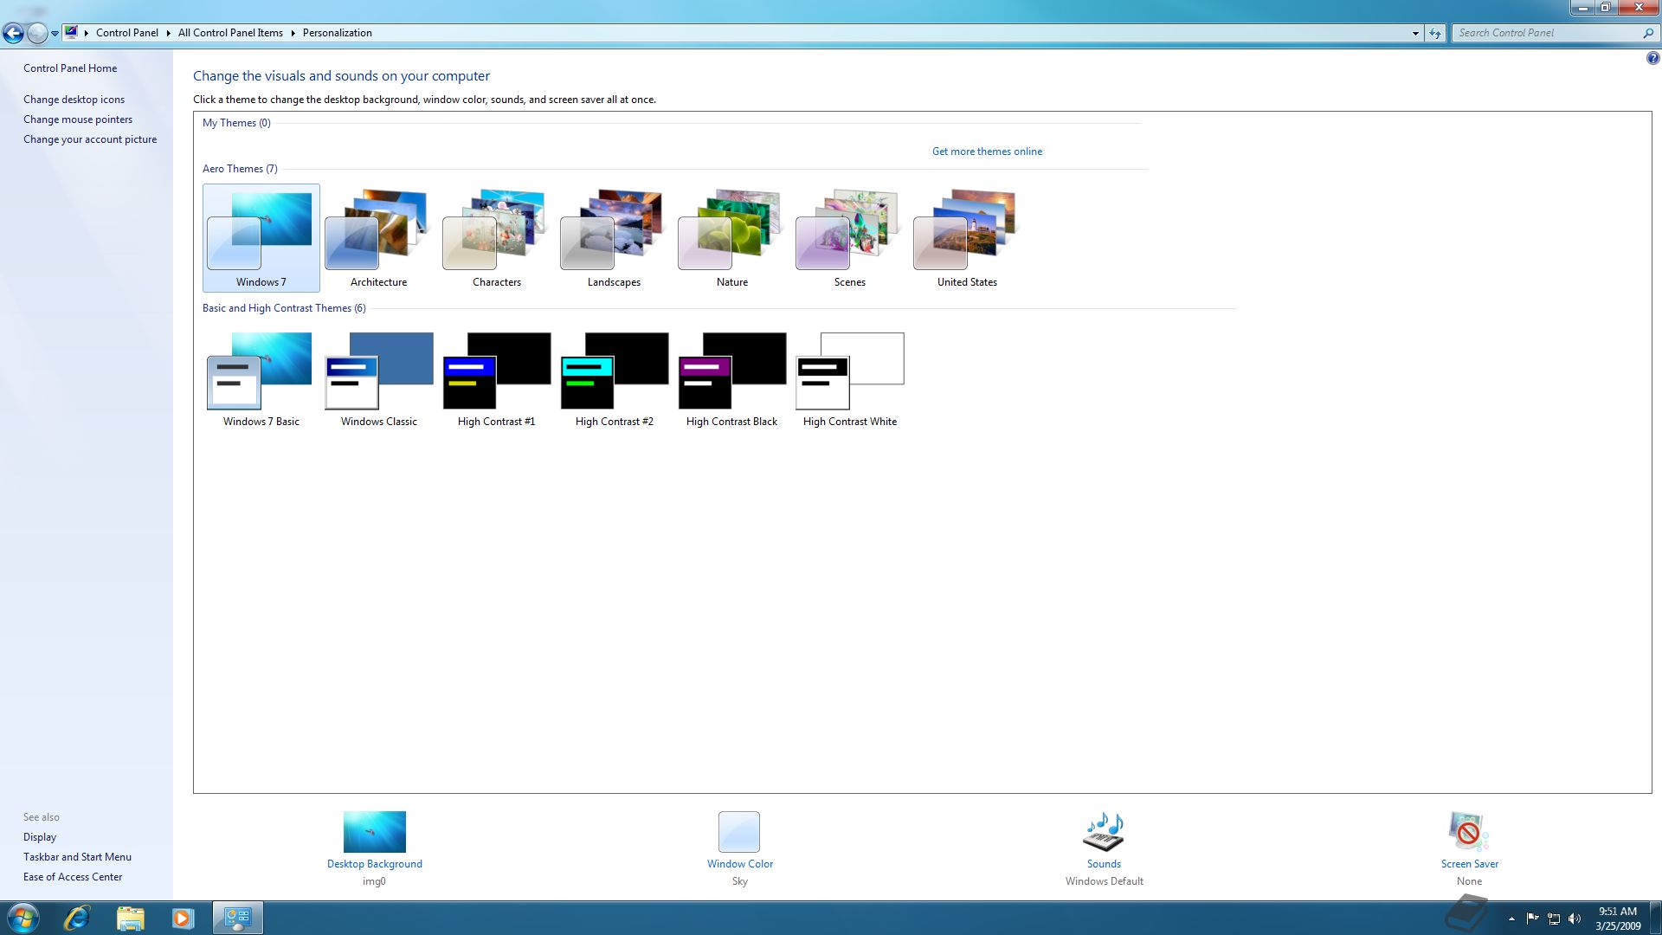1662x935 pixels.
Task: Select the Landscapes theme
Action: click(x=614, y=237)
